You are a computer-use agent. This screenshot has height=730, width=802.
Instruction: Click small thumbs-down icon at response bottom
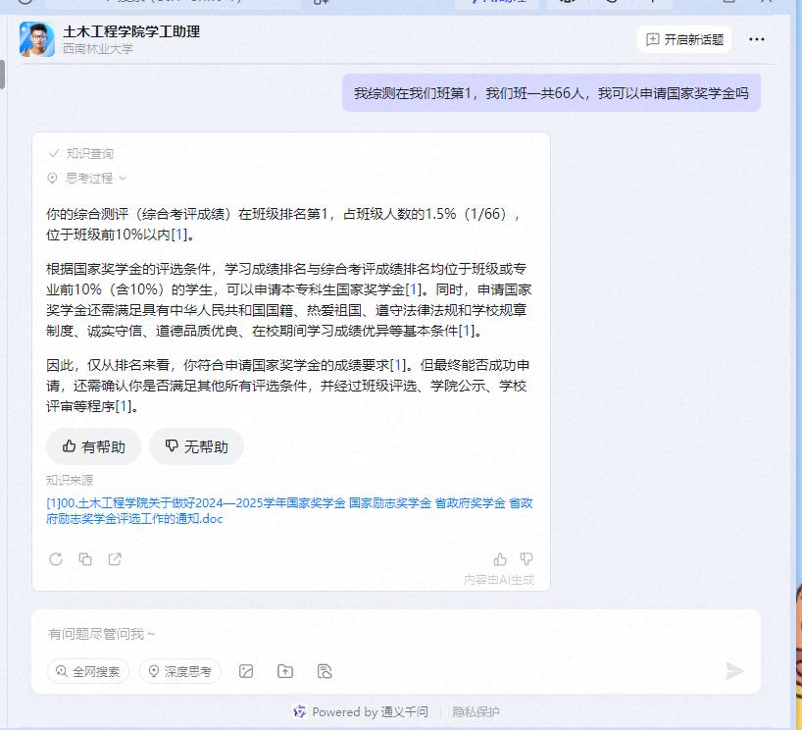526,559
